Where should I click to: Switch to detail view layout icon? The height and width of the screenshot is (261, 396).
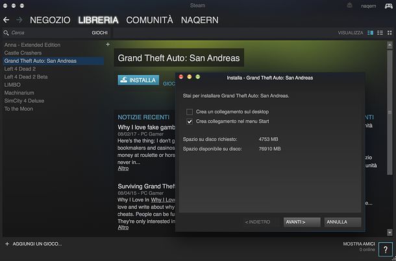[371, 33]
